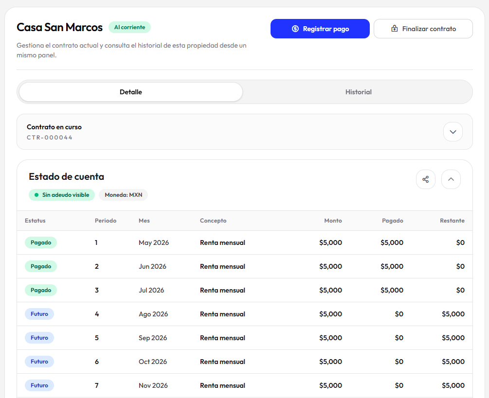Select the Detalle tab
Viewport: 489px width, 398px height.
(131, 92)
